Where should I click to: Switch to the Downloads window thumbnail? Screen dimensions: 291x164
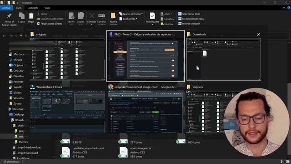pos(224,59)
